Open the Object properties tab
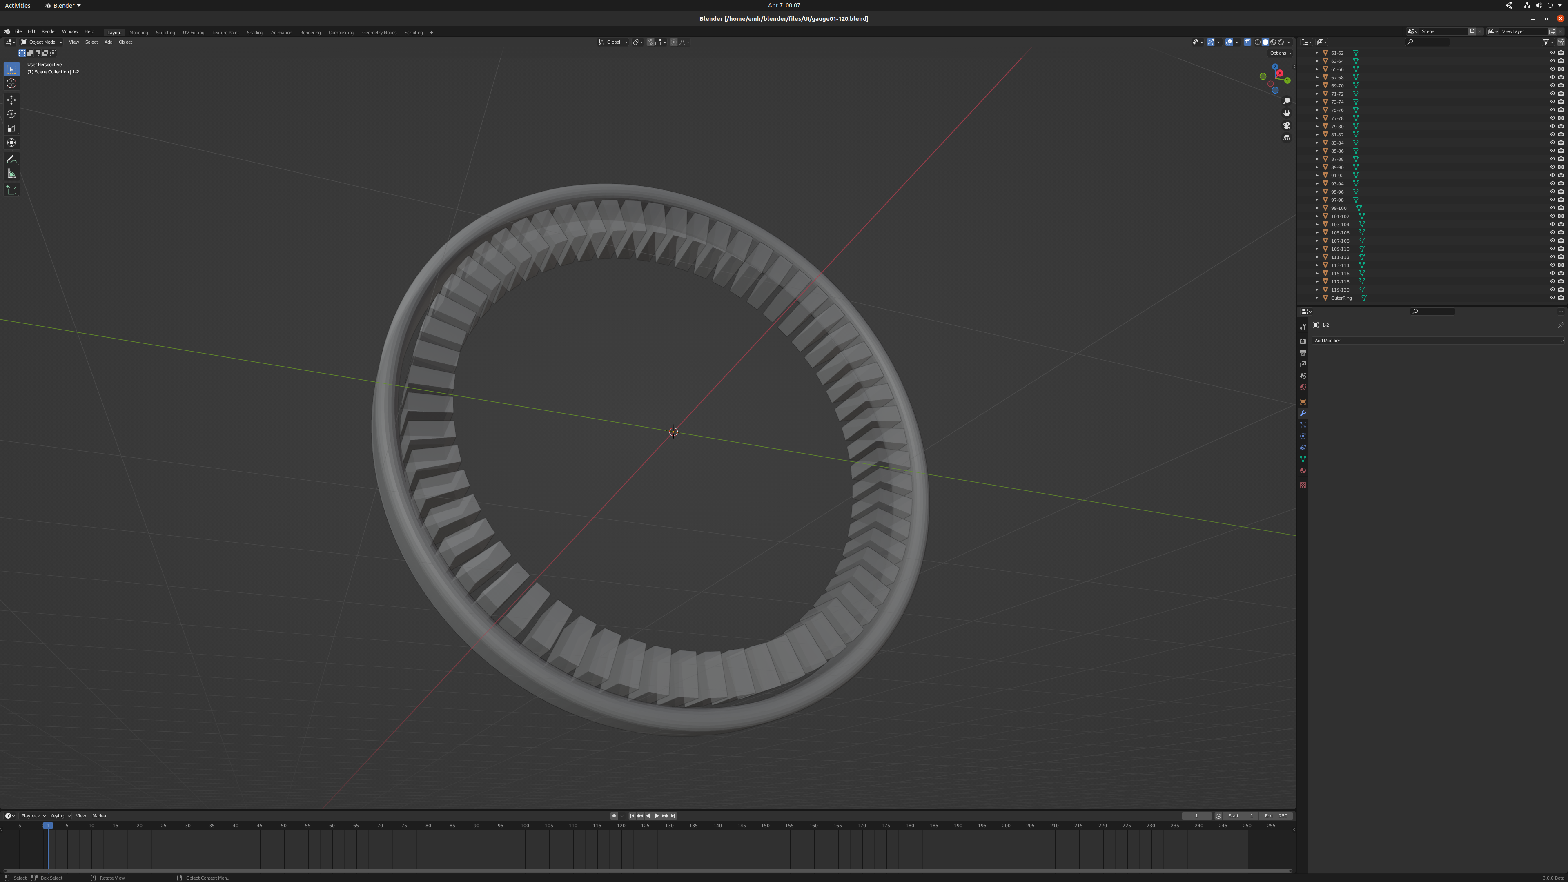The image size is (1568, 882). [1303, 402]
